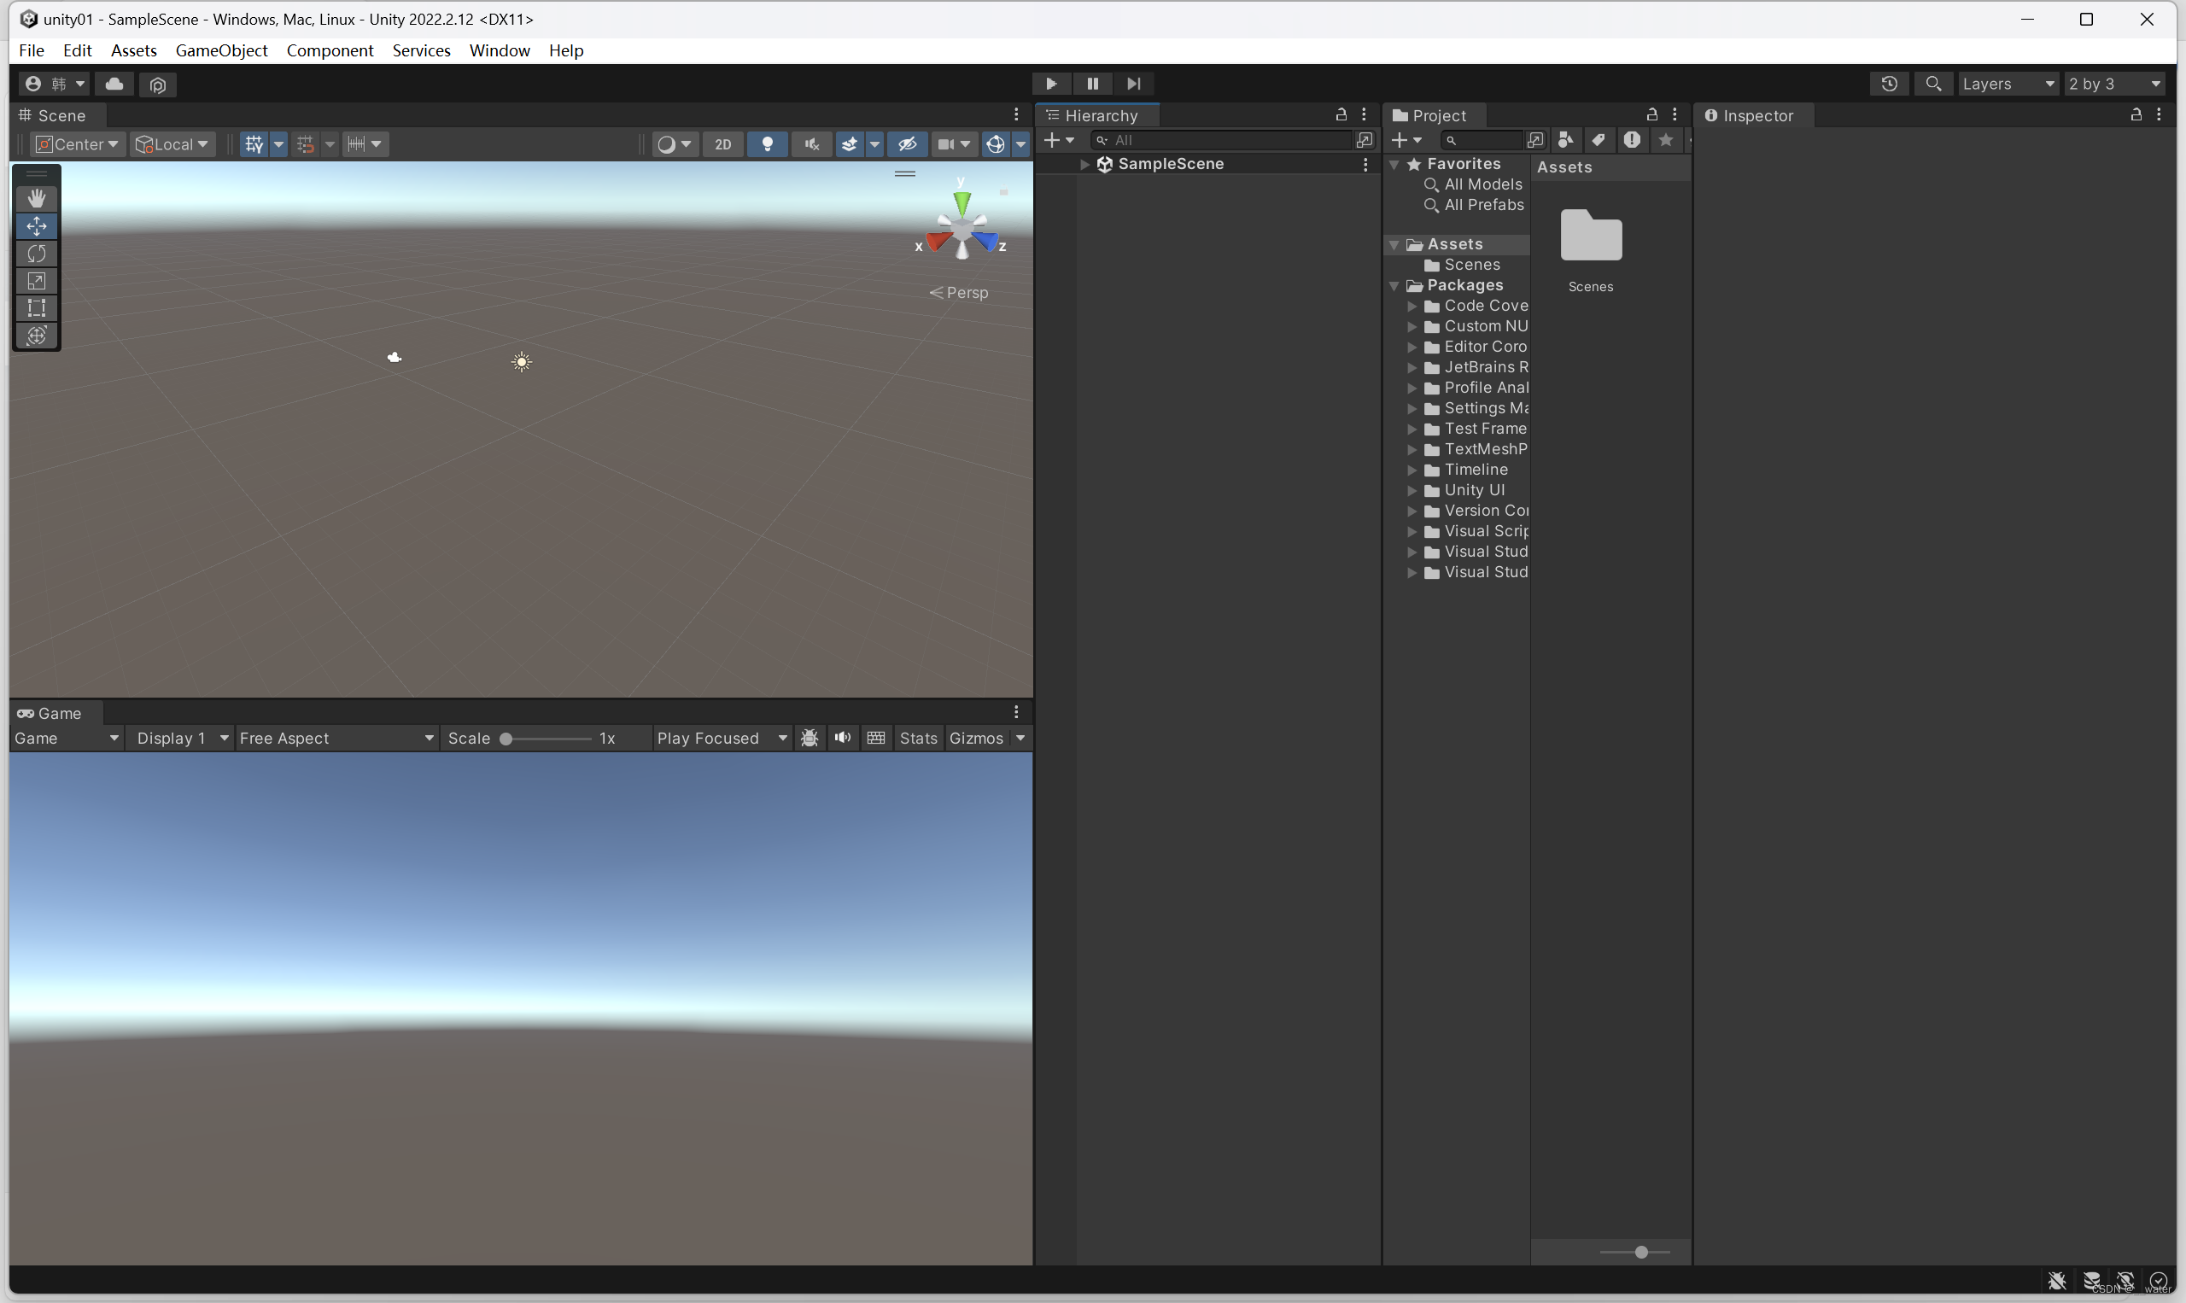Toggle 2D view mode in Scene

coord(722,144)
